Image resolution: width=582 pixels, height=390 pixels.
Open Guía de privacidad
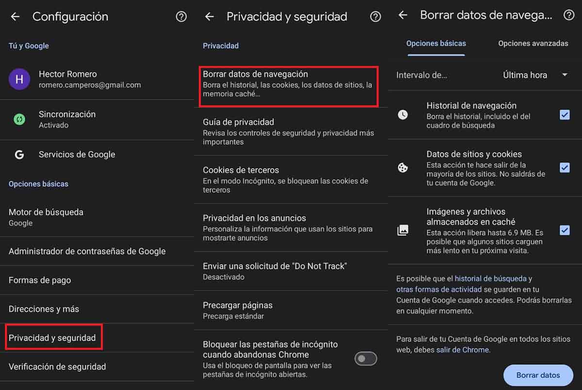point(291,131)
